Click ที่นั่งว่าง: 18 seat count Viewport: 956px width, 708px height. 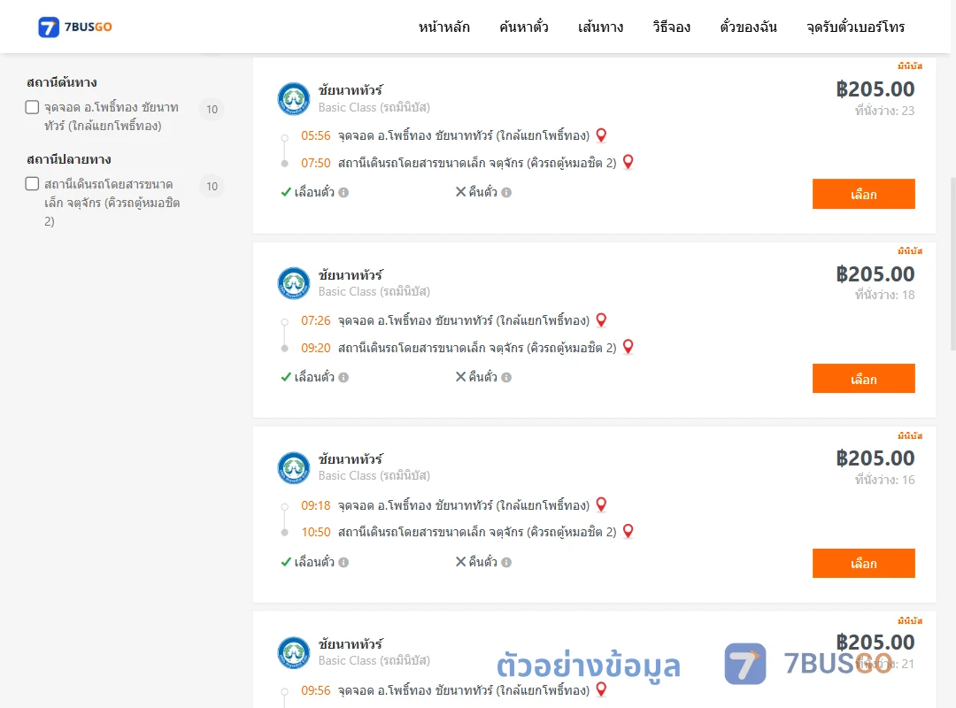coord(884,296)
